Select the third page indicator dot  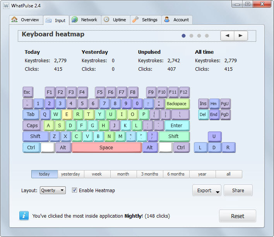click(x=199, y=36)
